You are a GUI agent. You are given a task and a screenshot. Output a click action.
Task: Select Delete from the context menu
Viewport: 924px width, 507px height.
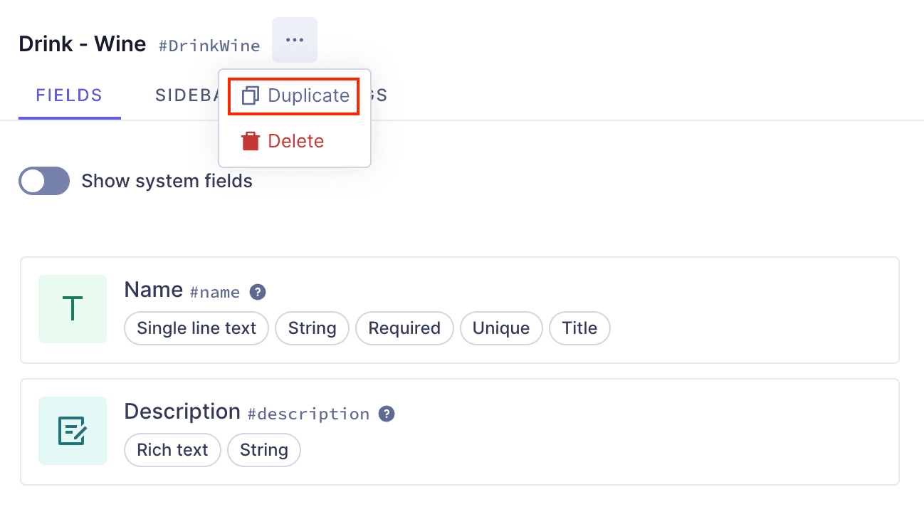pos(297,140)
